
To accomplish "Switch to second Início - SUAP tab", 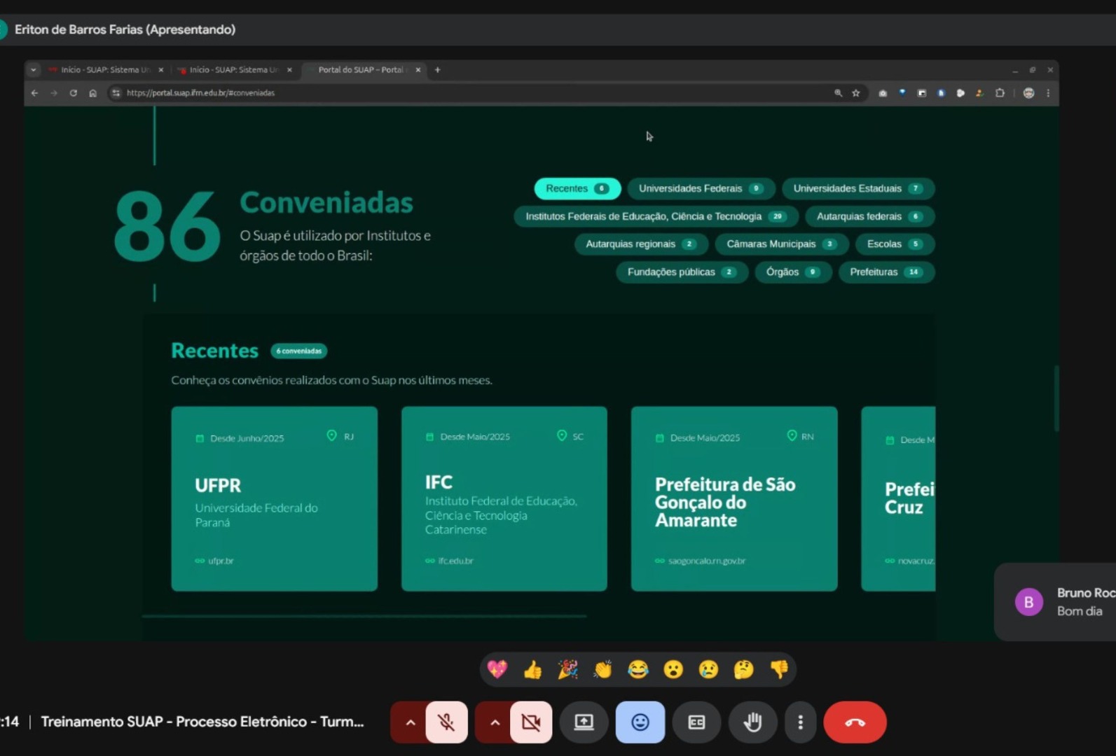I will click(x=233, y=70).
